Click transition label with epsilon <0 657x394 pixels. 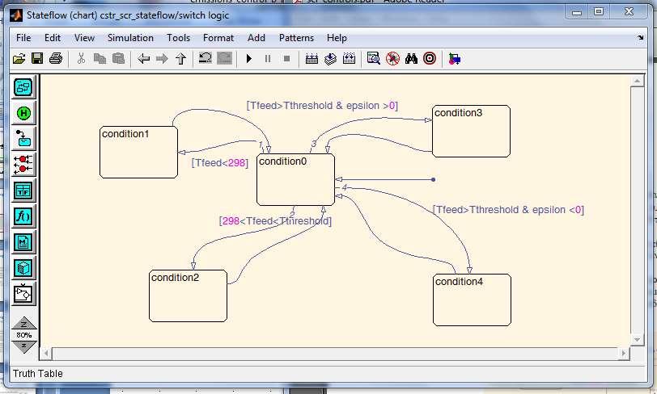508,210
